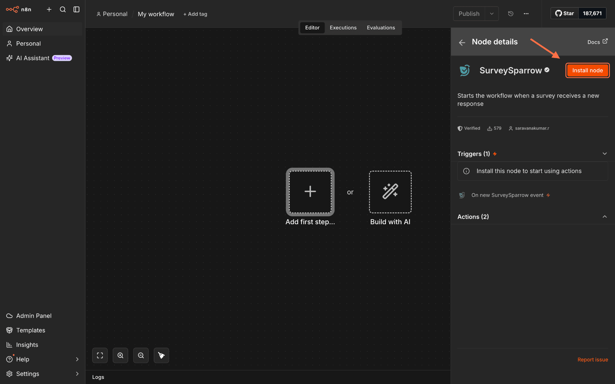615x384 pixels.
Task: Zoom out on the canvas
Action: click(x=141, y=355)
